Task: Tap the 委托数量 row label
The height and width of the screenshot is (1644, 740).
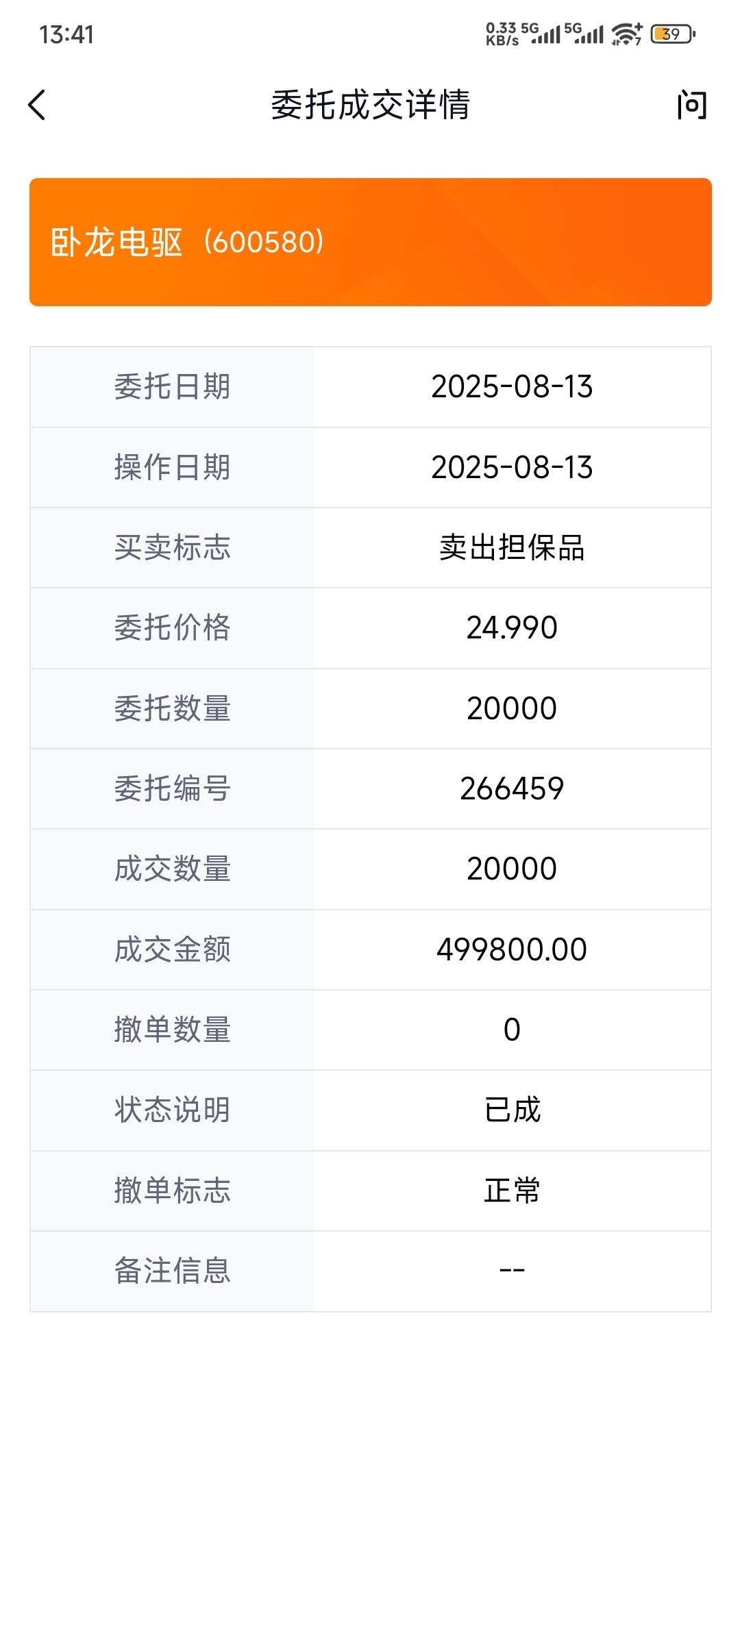Action: (172, 708)
